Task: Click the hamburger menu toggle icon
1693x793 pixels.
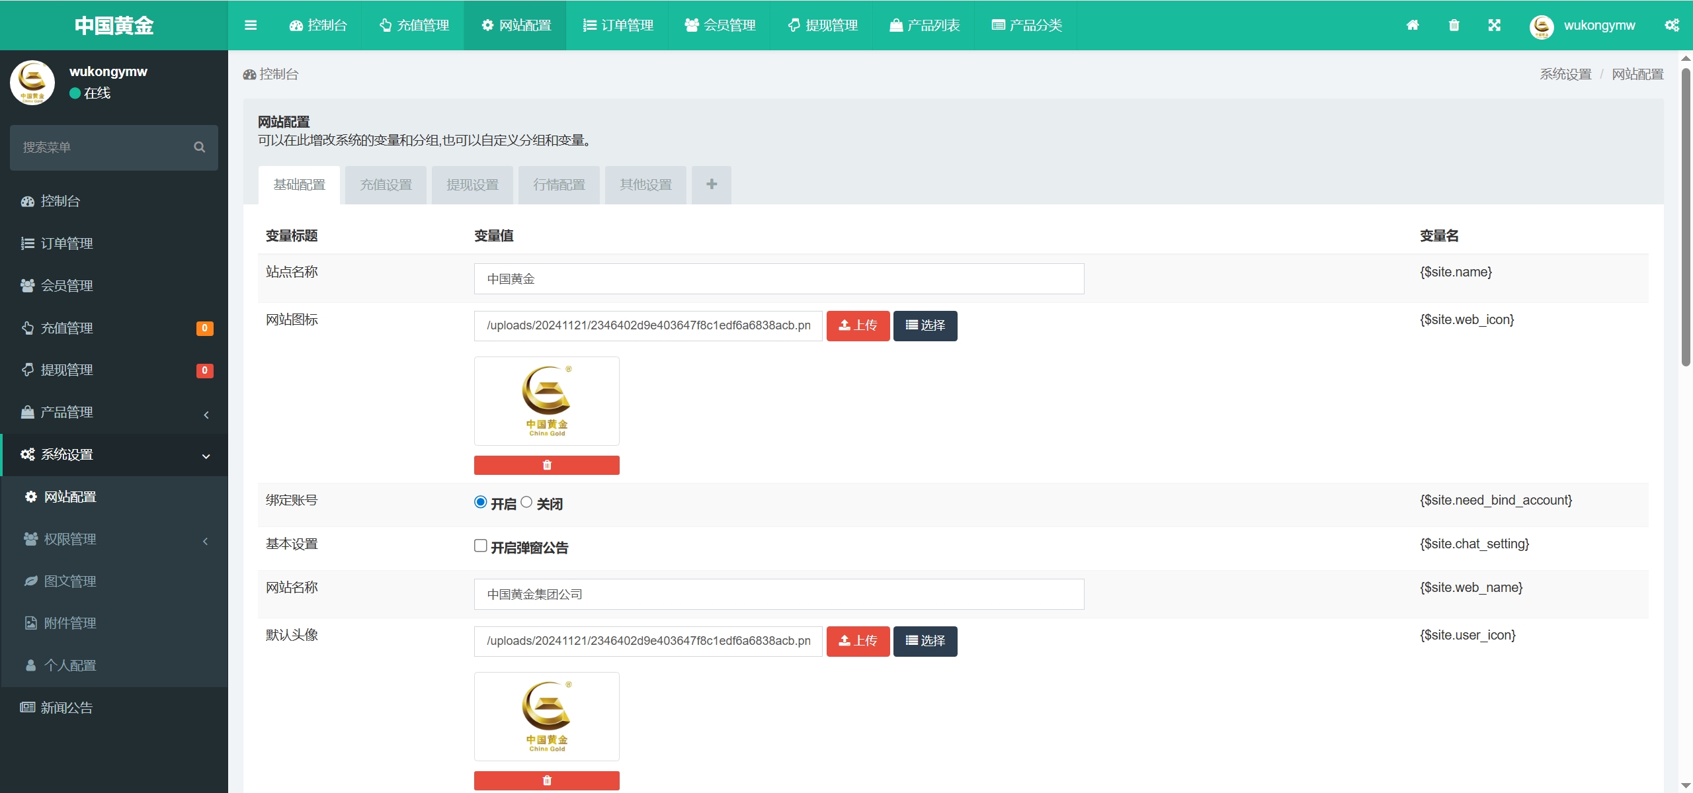Action: click(250, 25)
